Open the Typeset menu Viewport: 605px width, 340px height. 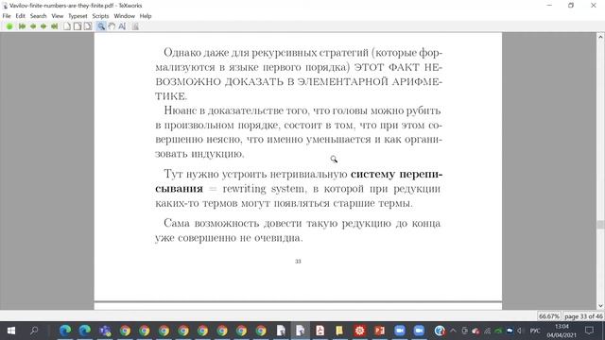(78, 16)
